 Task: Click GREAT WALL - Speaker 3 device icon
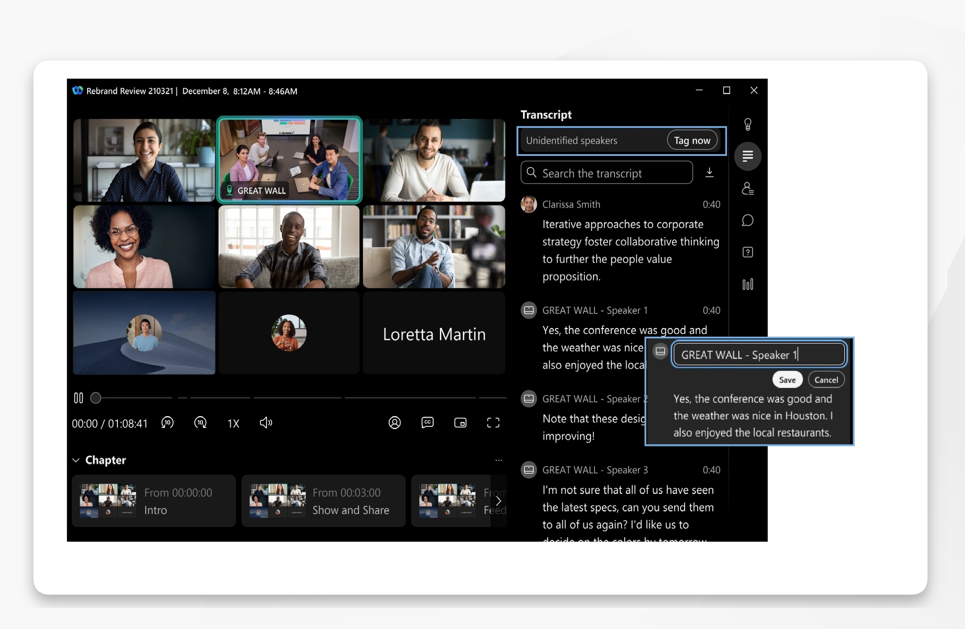pyautogui.click(x=529, y=470)
